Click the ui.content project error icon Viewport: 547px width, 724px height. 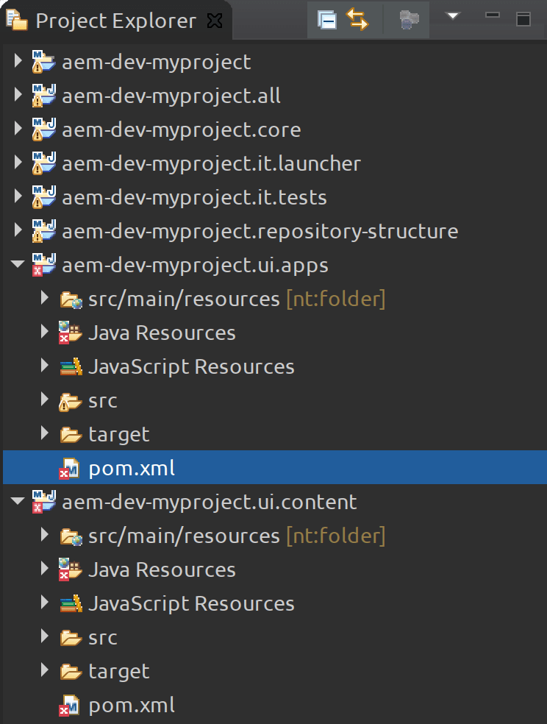(44, 502)
